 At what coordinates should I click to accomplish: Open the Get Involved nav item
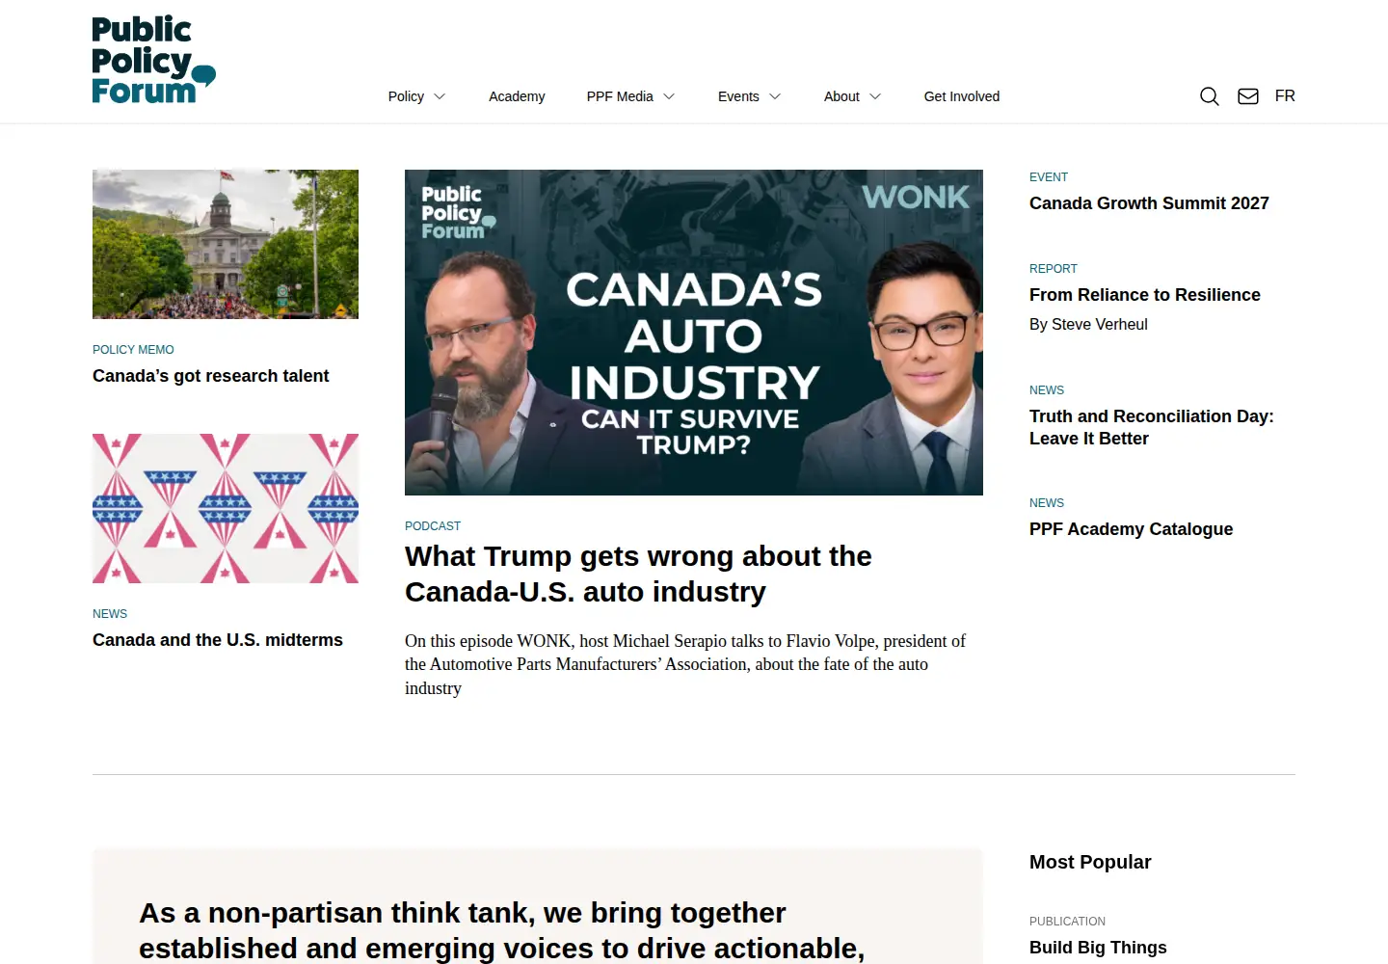(x=962, y=96)
